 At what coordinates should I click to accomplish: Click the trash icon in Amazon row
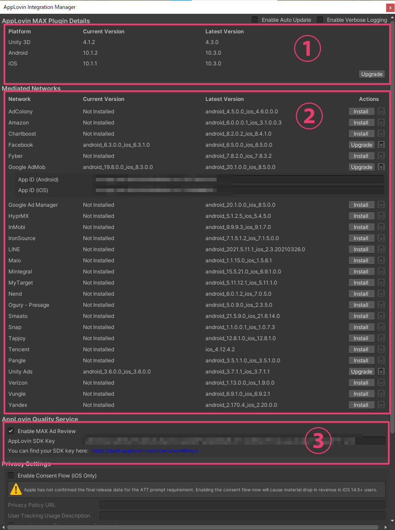tap(381, 123)
